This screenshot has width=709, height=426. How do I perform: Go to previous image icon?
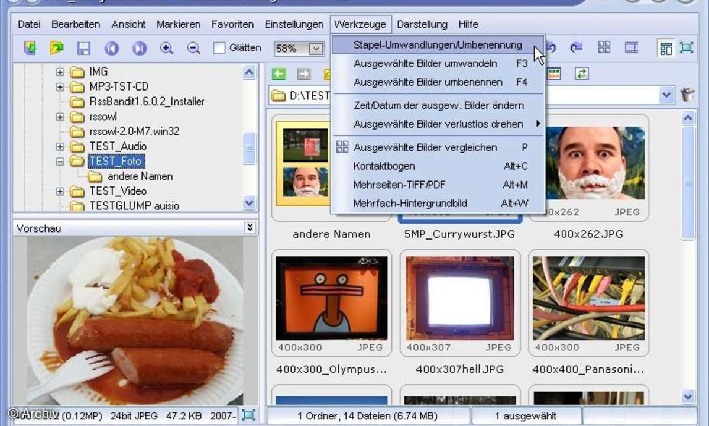[x=112, y=48]
